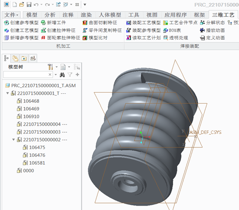Screen dimensions: 239x210
Task: Click 读取工艺计划 icon
Action: point(129,38)
